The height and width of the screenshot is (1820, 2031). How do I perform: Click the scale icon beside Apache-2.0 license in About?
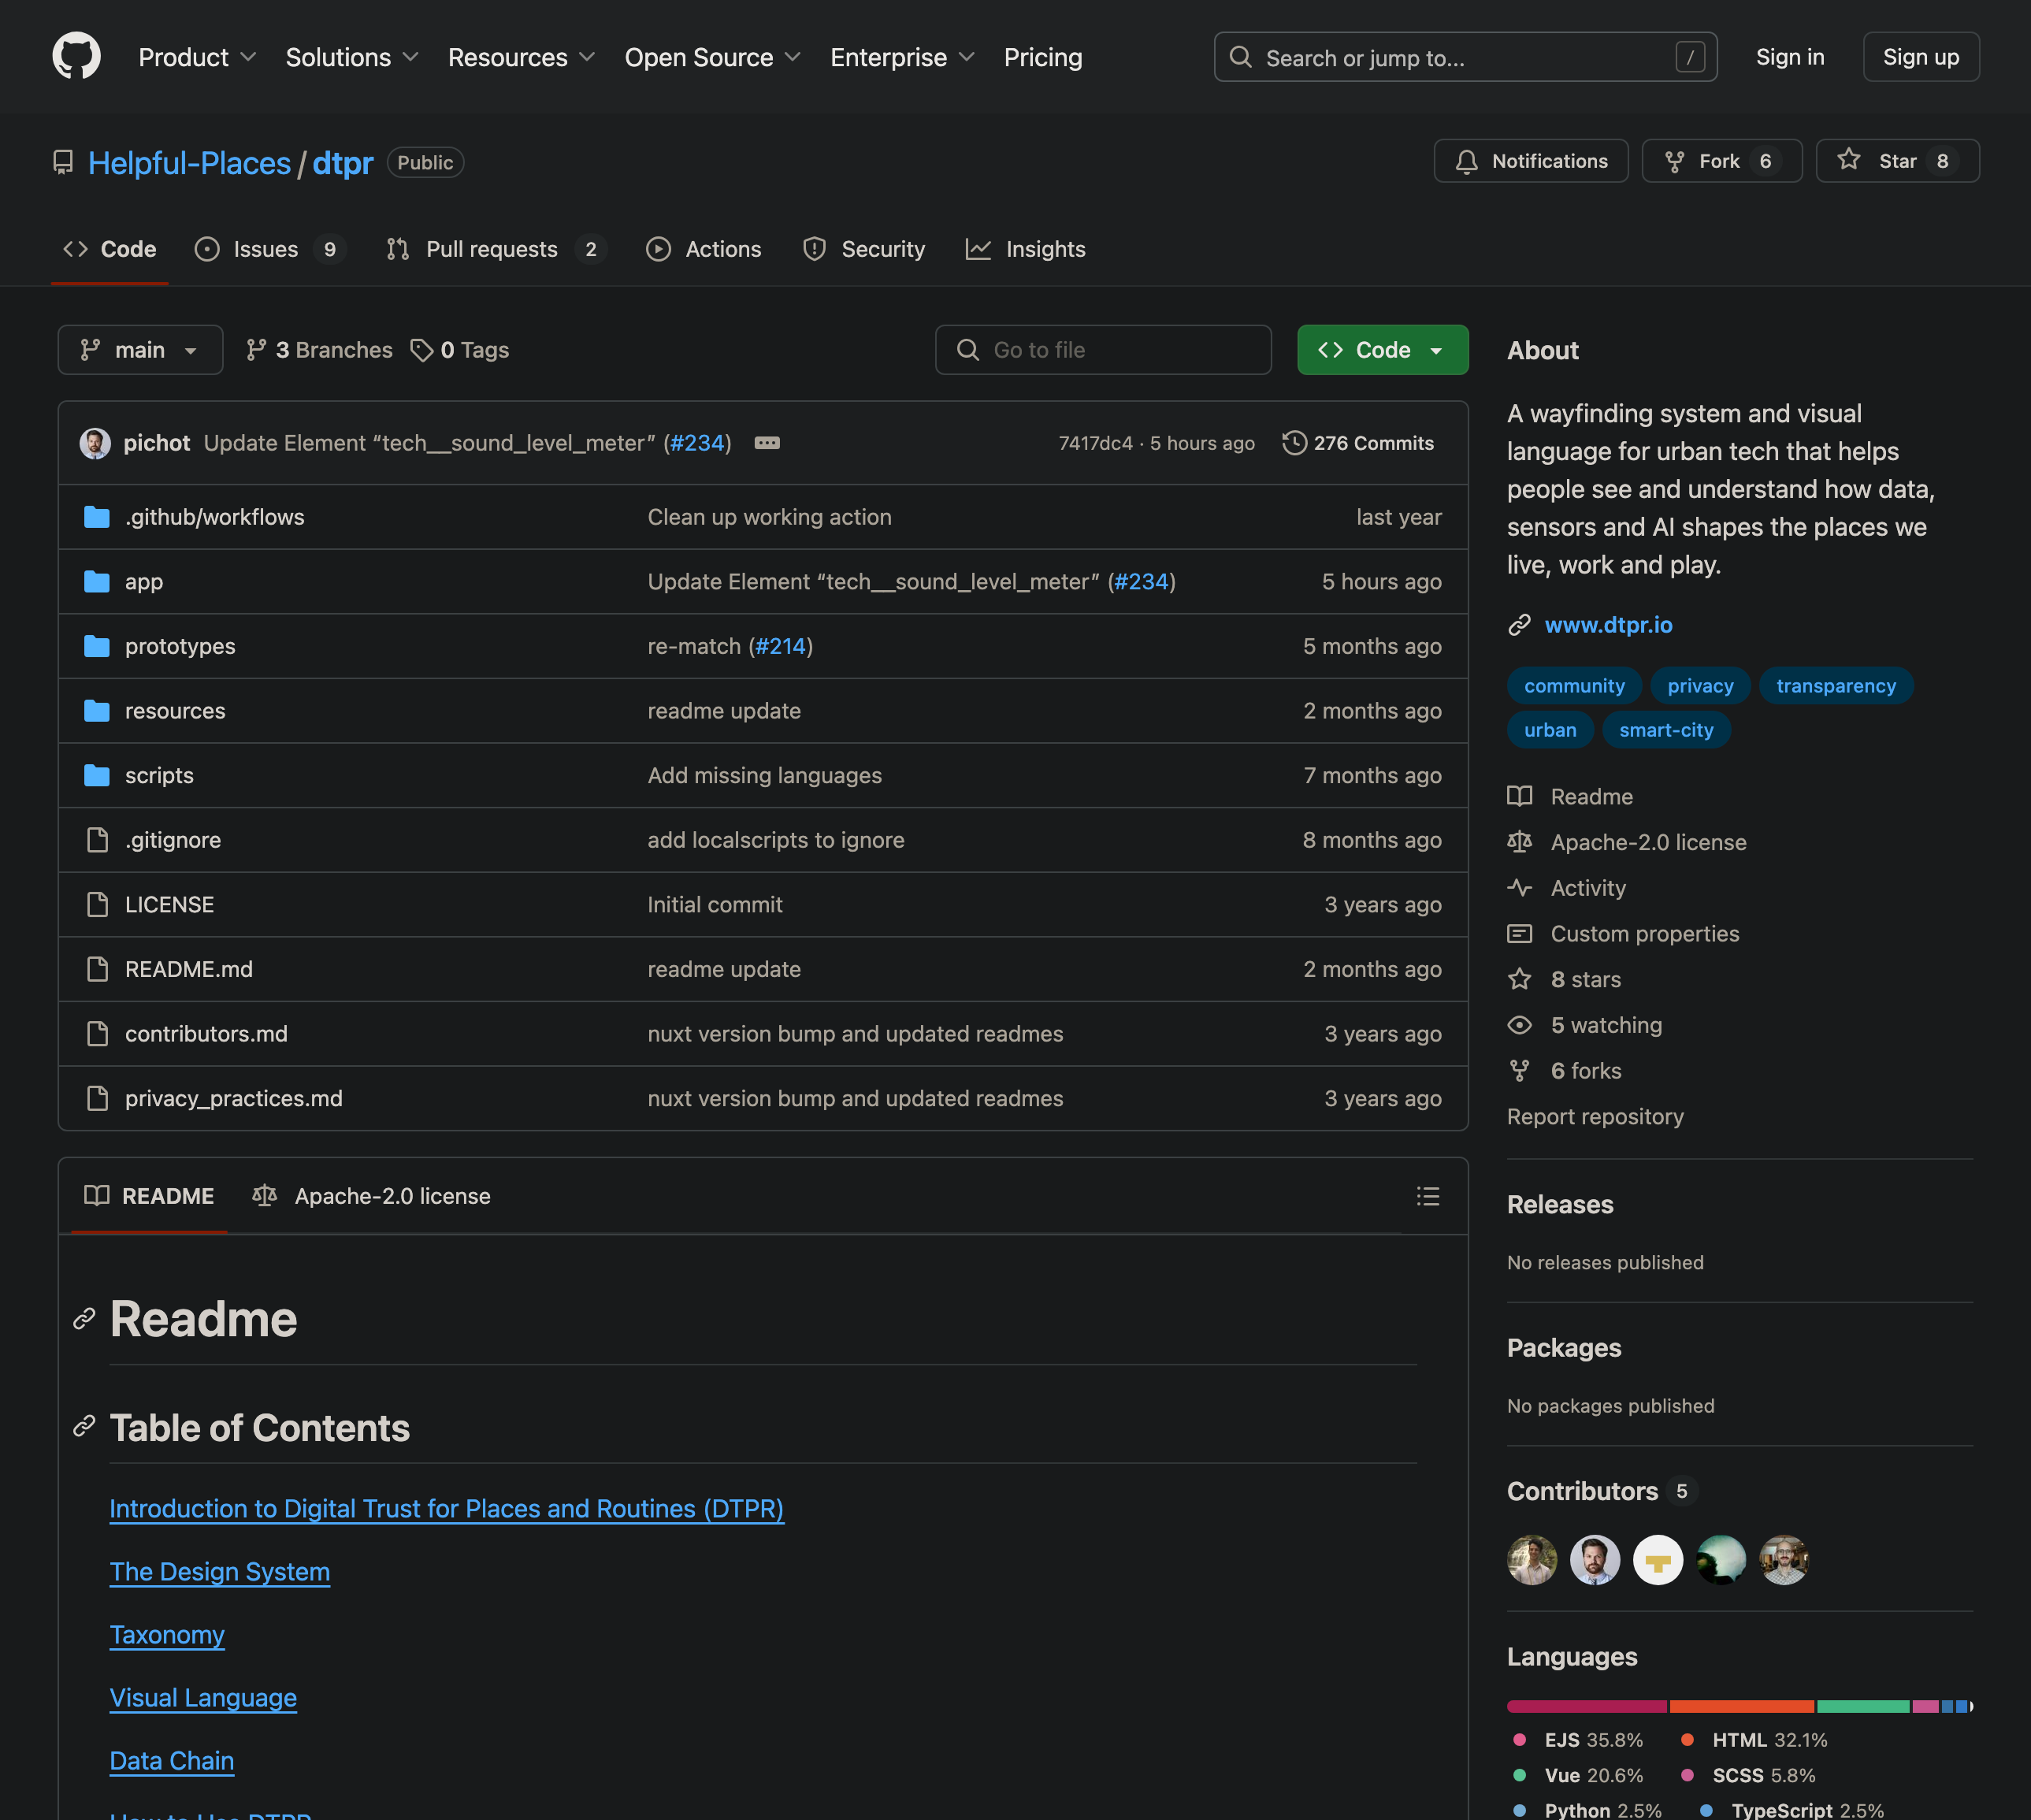pyautogui.click(x=1519, y=842)
